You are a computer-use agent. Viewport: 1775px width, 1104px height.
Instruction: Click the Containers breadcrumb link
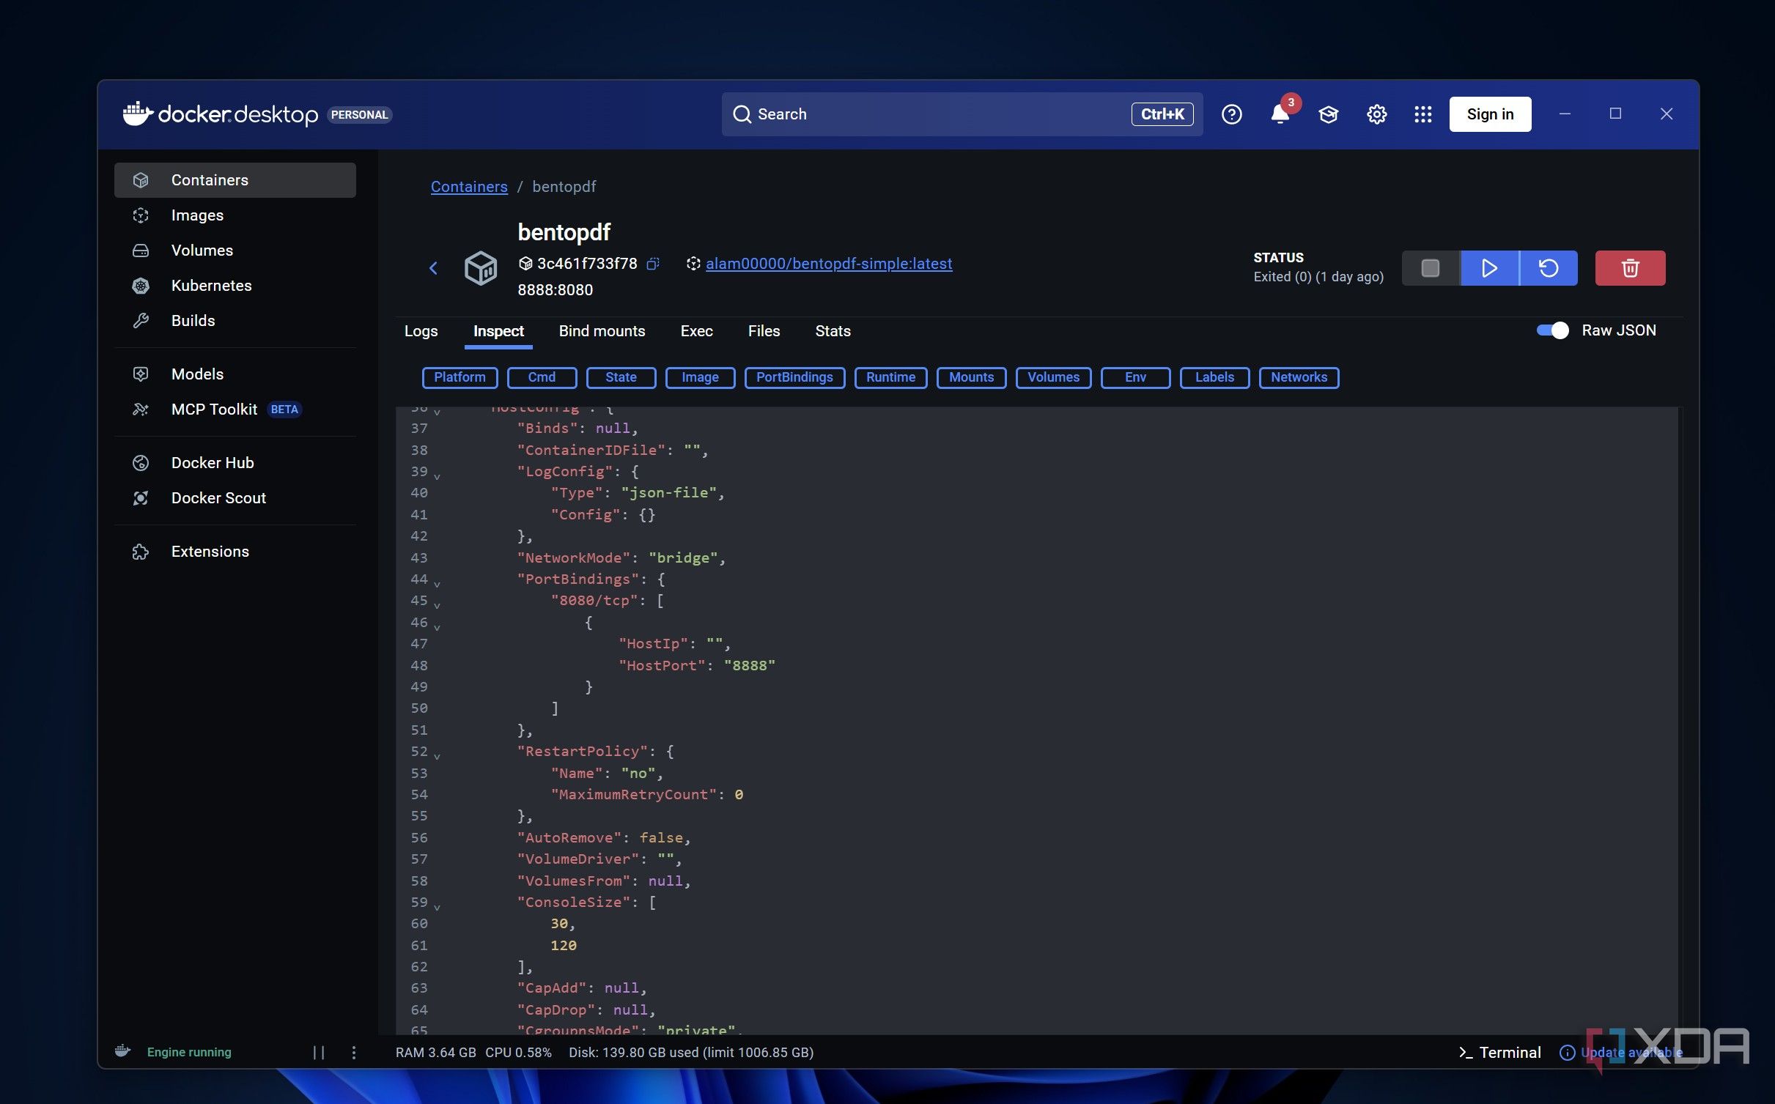click(468, 187)
